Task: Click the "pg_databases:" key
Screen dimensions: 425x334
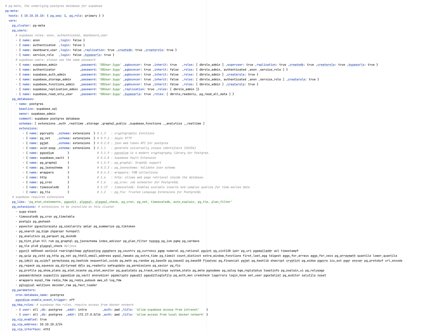Action: coord(23,99)
